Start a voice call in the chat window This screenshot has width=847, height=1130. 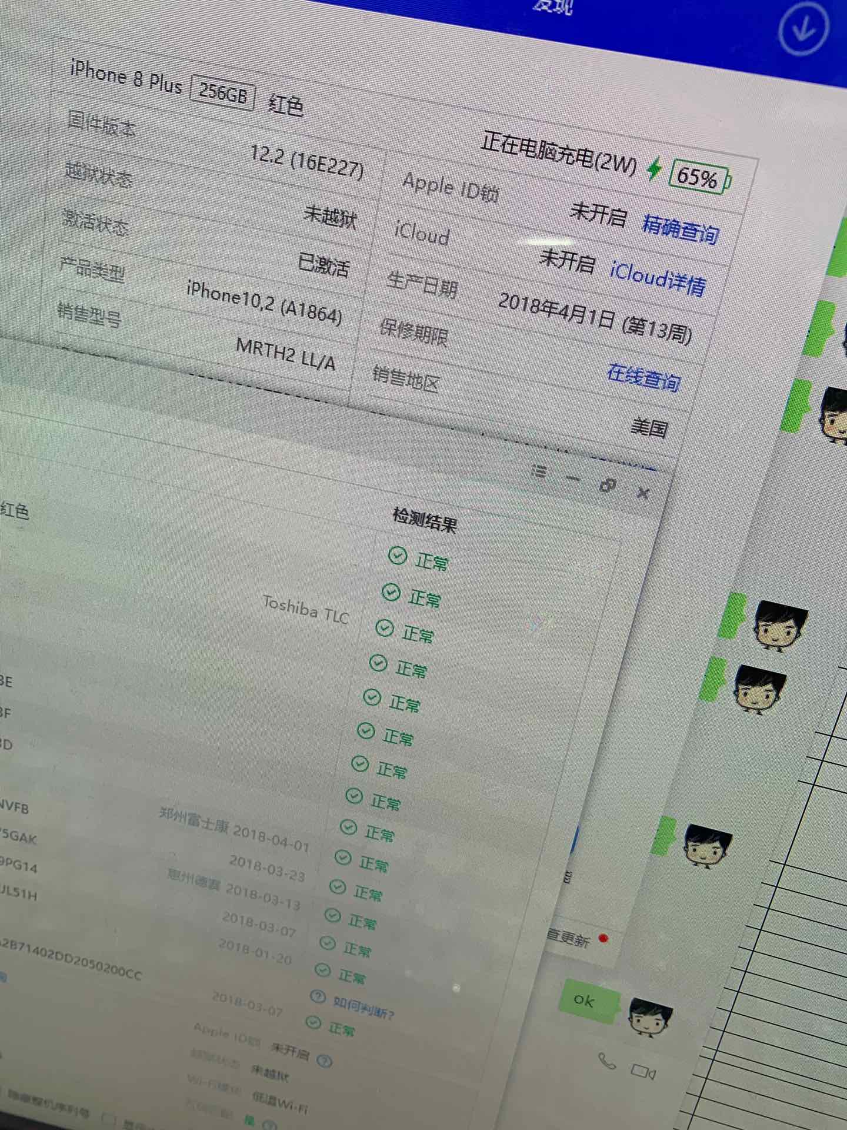pyautogui.click(x=607, y=1061)
